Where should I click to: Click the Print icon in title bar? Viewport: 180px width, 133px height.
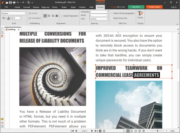(14, 2)
